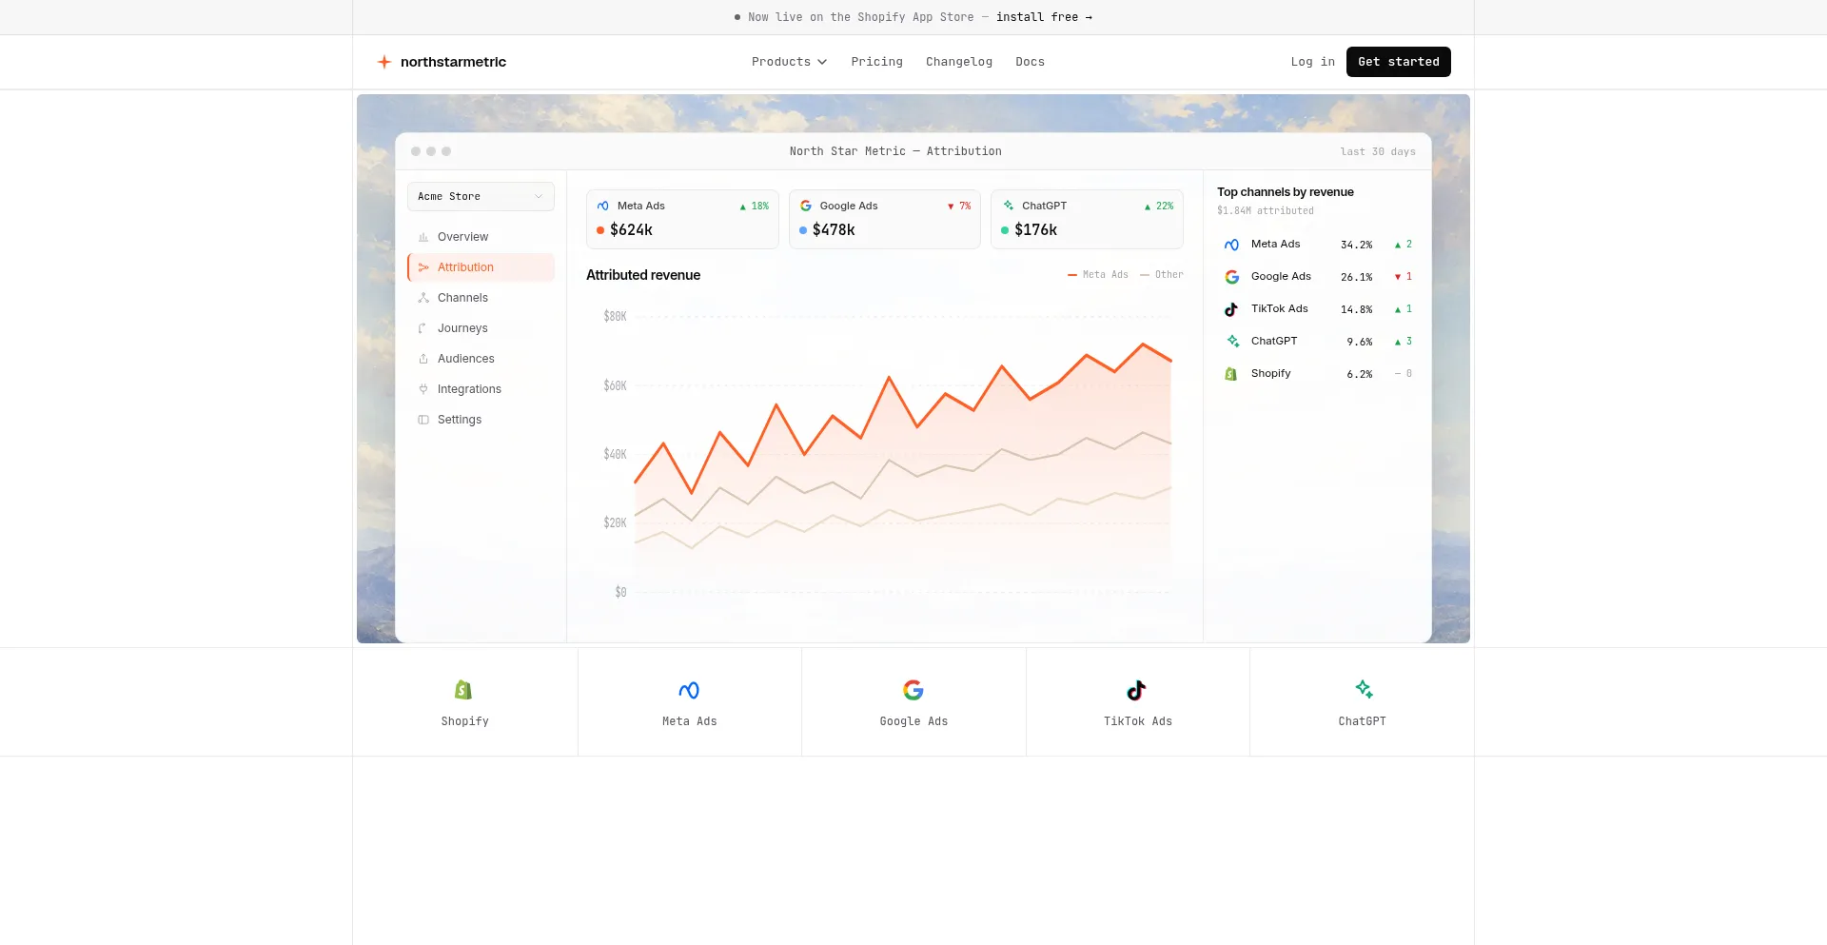Viewport: 1827px width, 945px height.
Task: Click the 22% change in ChatGPT card
Action: (x=1158, y=206)
